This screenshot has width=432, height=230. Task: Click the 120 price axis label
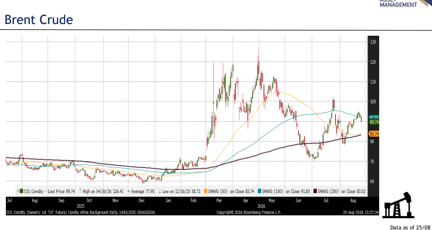click(x=373, y=62)
